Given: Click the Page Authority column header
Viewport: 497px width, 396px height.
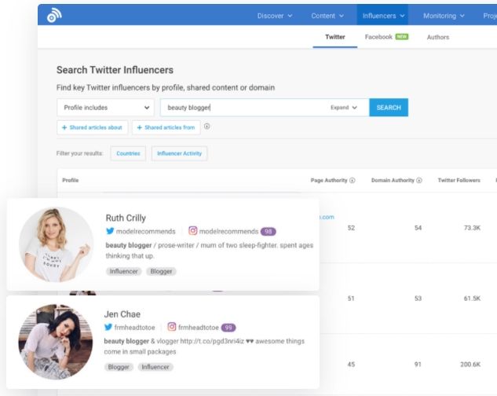Looking at the screenshot, I should pyautogui.click(x=329, y=180).
